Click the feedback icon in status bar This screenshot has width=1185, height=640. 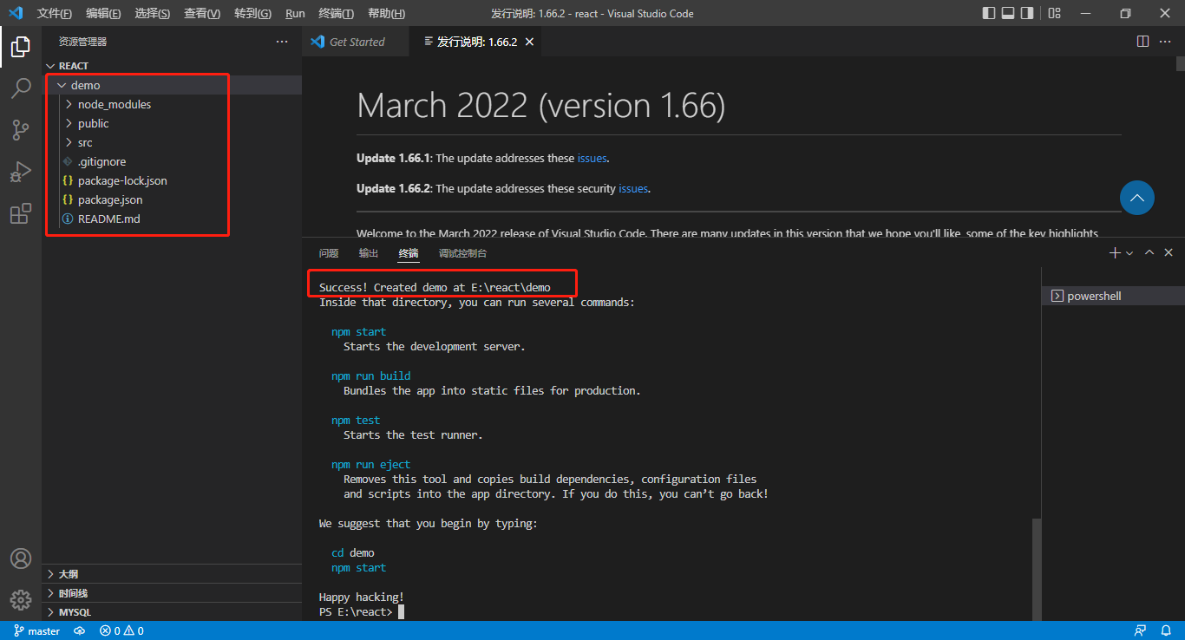(x=1140, y=630)
